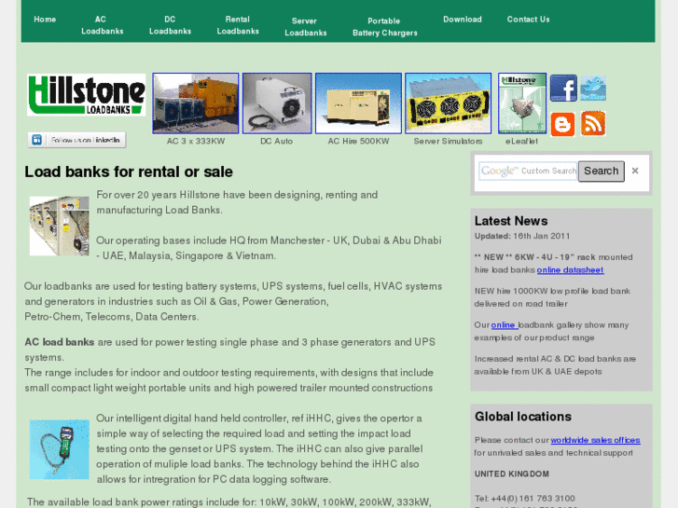The image size is (678, 508).
Task: Click the UNITED KINGDOM label
Action: pos(511,474)
